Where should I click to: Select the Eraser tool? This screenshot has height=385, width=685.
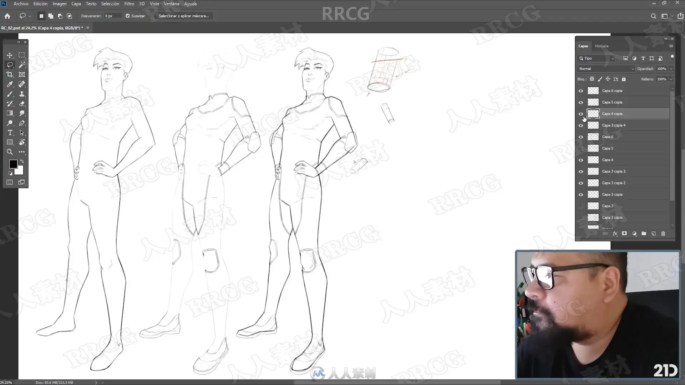click(x=22, y=104)
